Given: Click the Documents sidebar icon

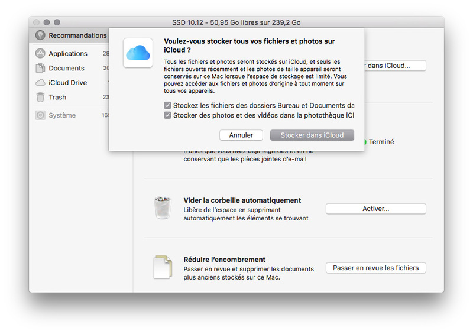Looking at the screenshot, I should [x=40, y=68].
